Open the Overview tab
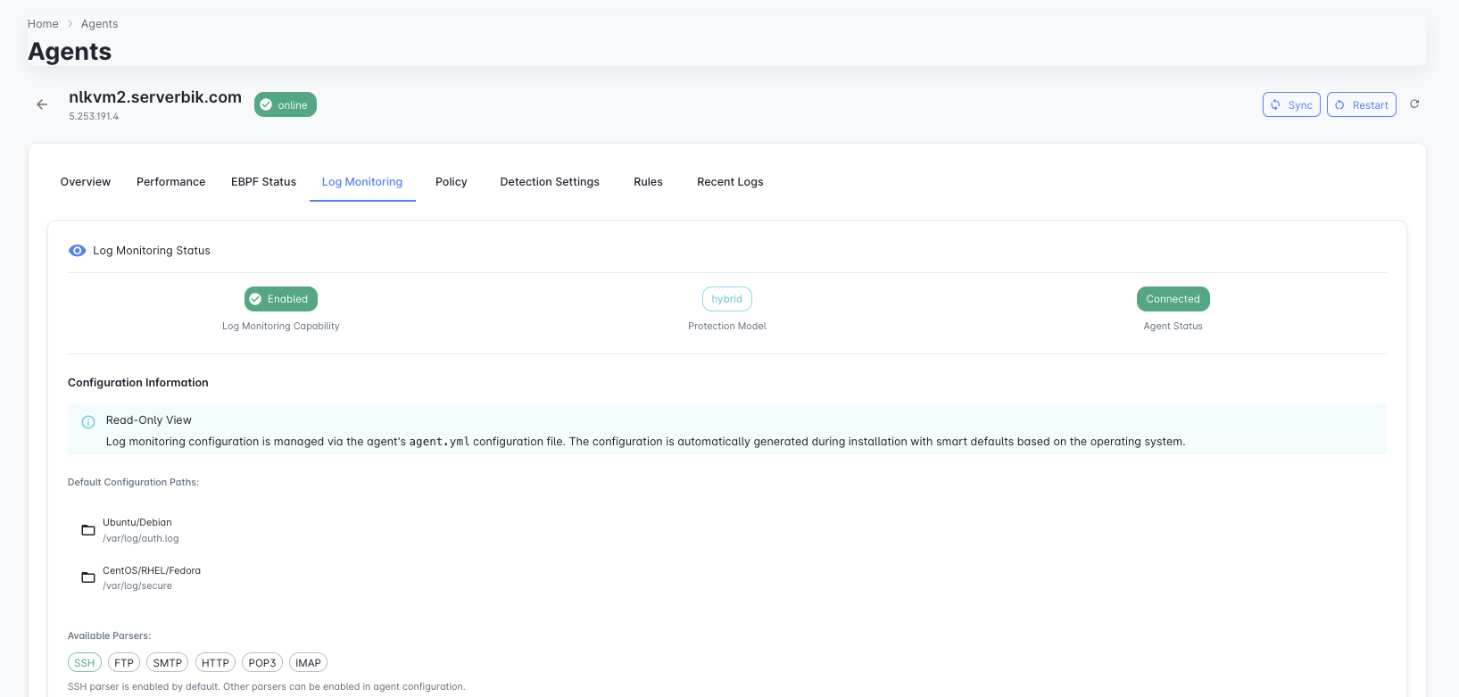1459x697 pixels. pyautogui.click(x=86, y=182)
